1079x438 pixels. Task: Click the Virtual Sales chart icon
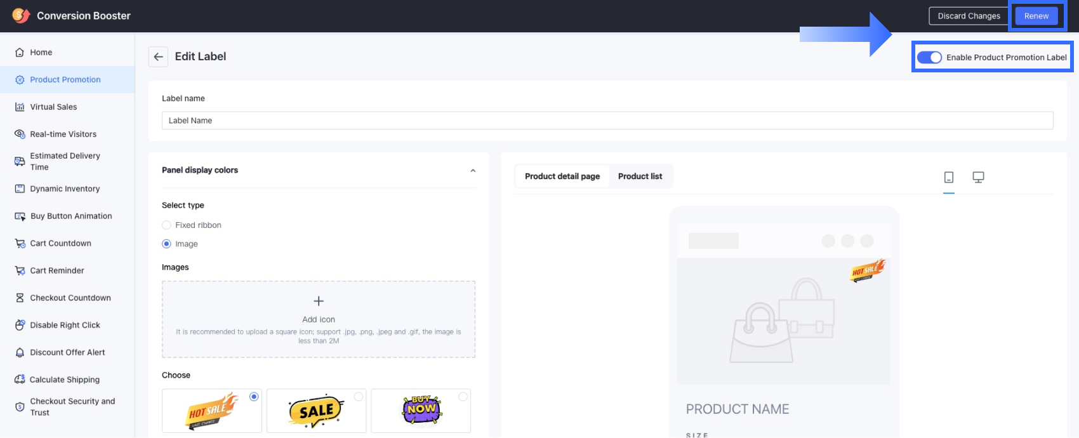20,107
